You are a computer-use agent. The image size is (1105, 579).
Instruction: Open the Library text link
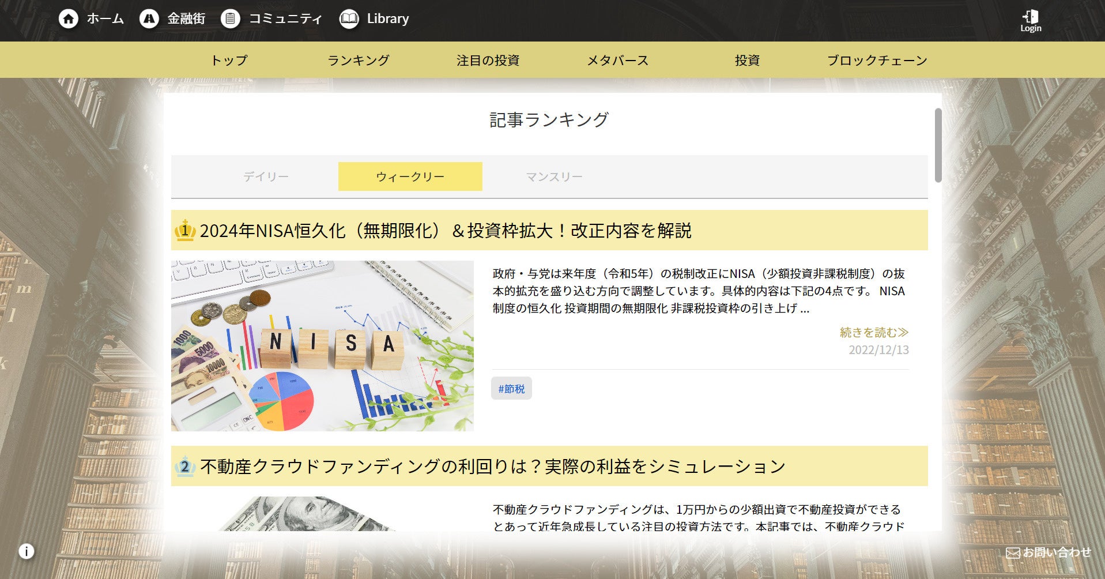pyautogui.click(x=388, y=19)
